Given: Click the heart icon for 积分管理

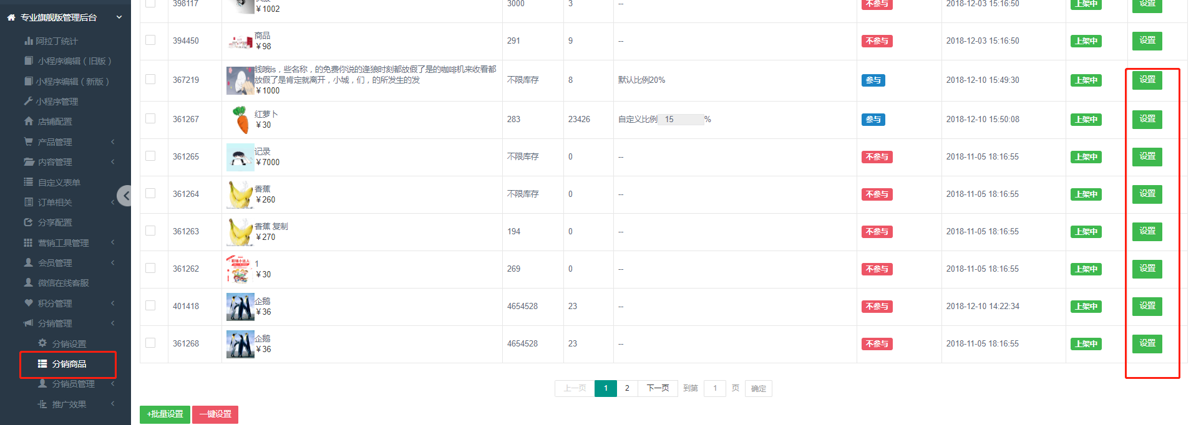Looking at the screenshot, I should point(28,303).
